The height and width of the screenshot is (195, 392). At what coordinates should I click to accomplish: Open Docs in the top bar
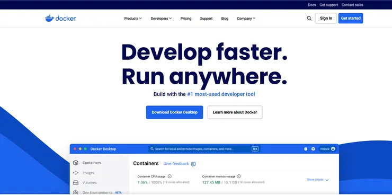312,5
